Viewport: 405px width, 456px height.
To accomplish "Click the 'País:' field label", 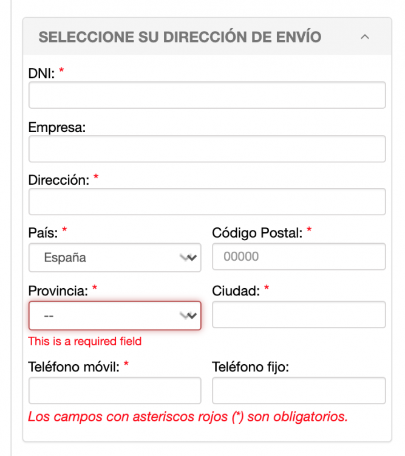I will pos(43,232).
